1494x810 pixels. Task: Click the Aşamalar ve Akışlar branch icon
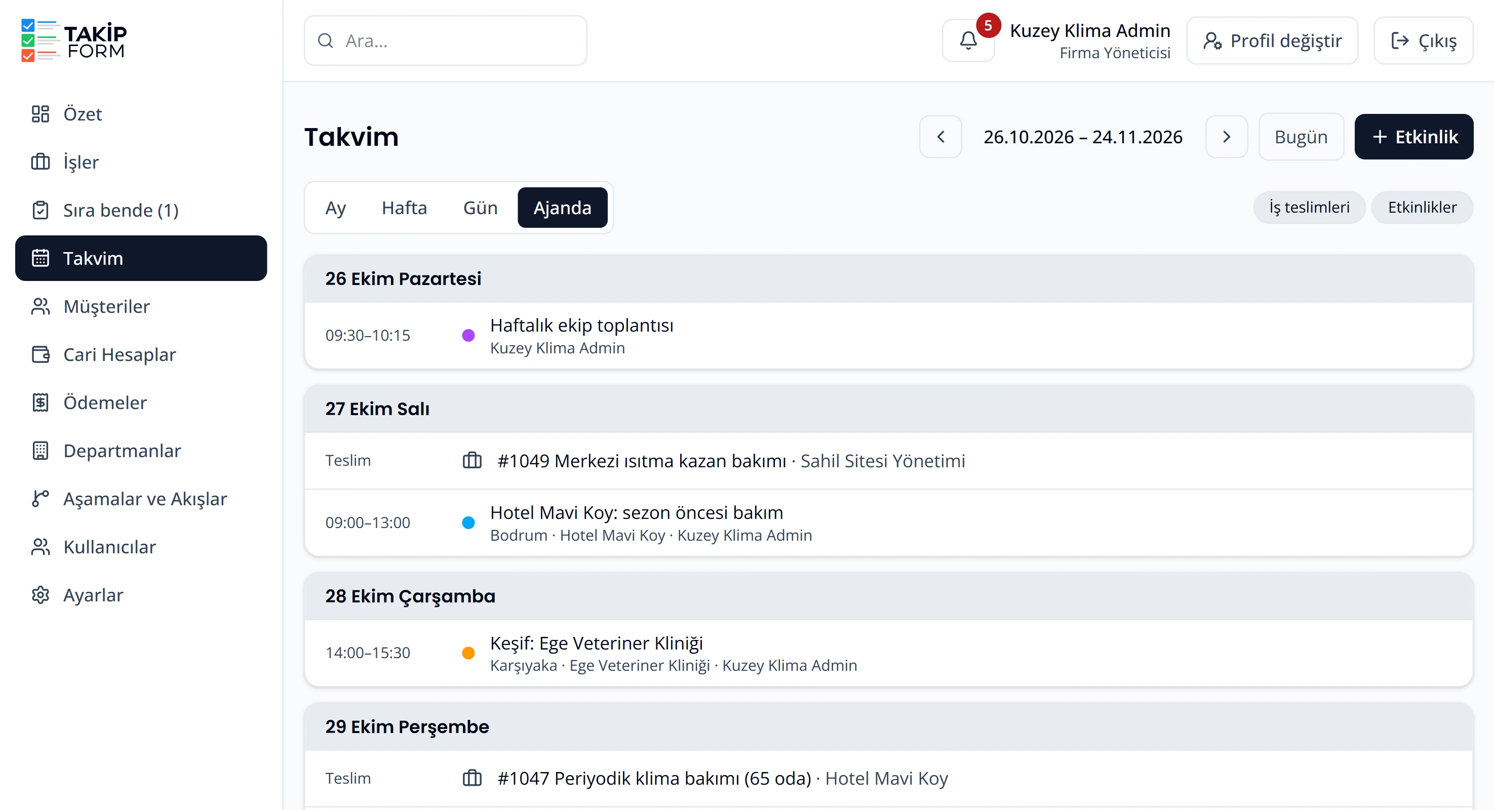(40, 499)
